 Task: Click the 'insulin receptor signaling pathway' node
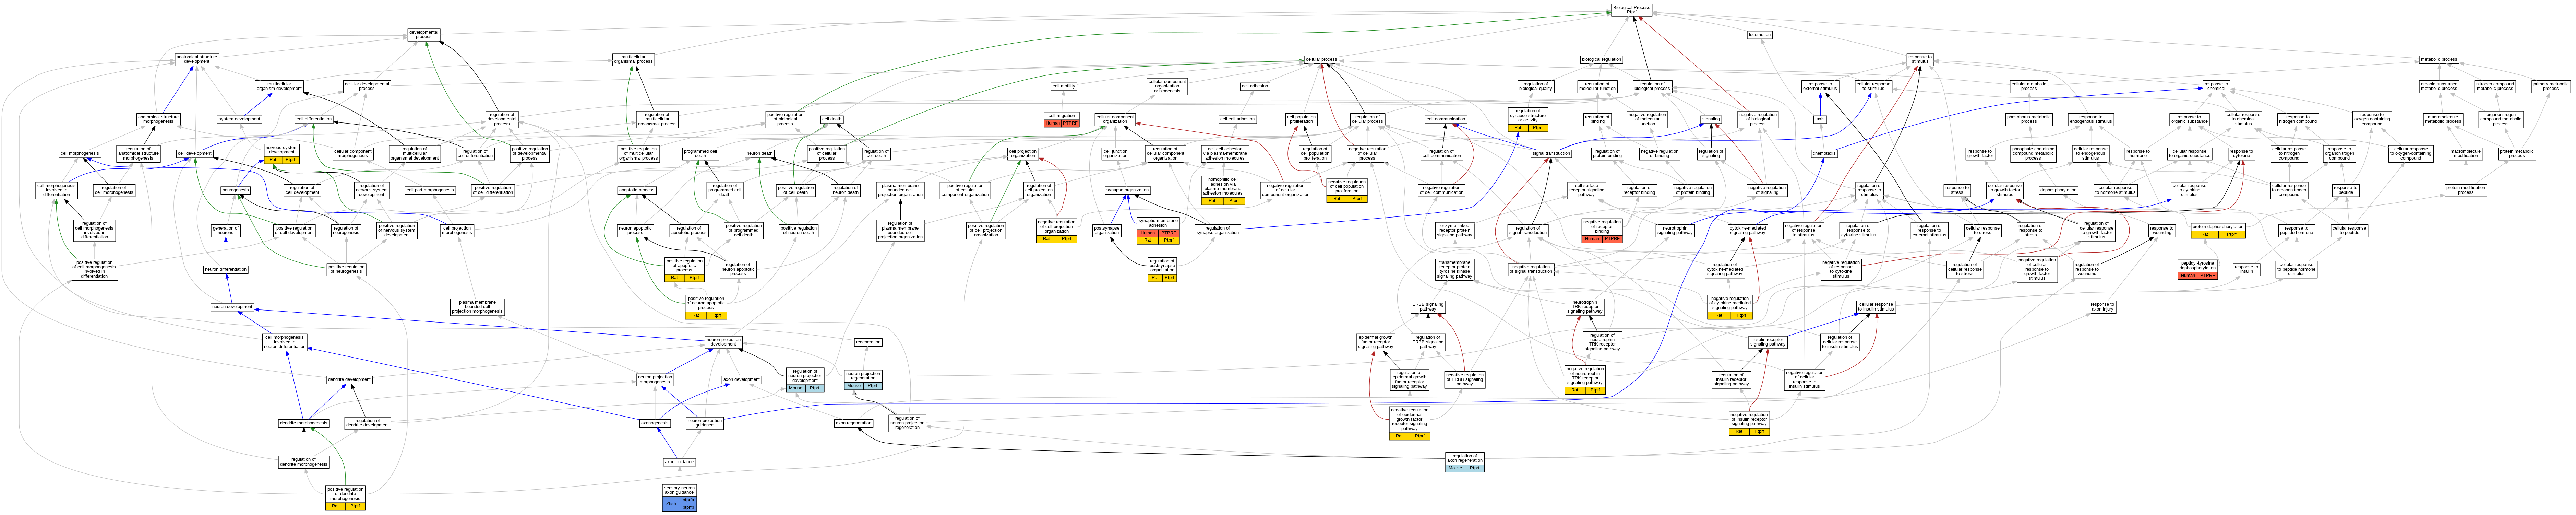1768,342
